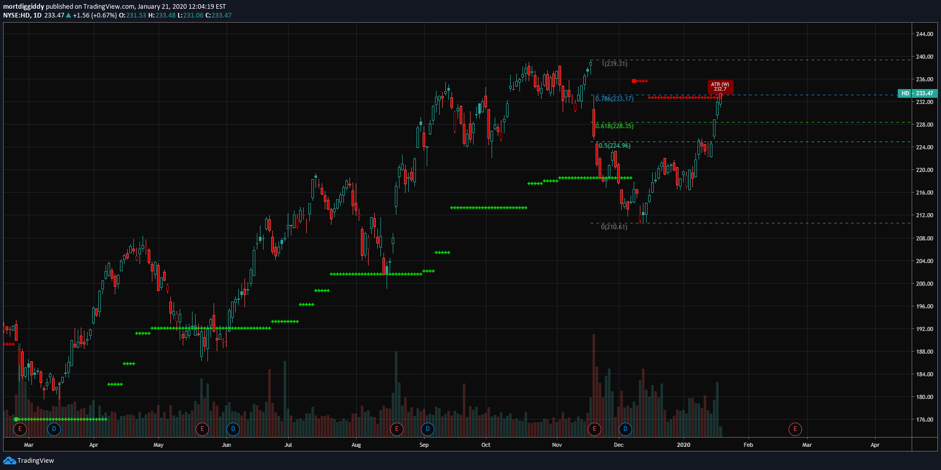
Task: Open the TradingView logo at bottom left
Action: [x=28, y=460]
